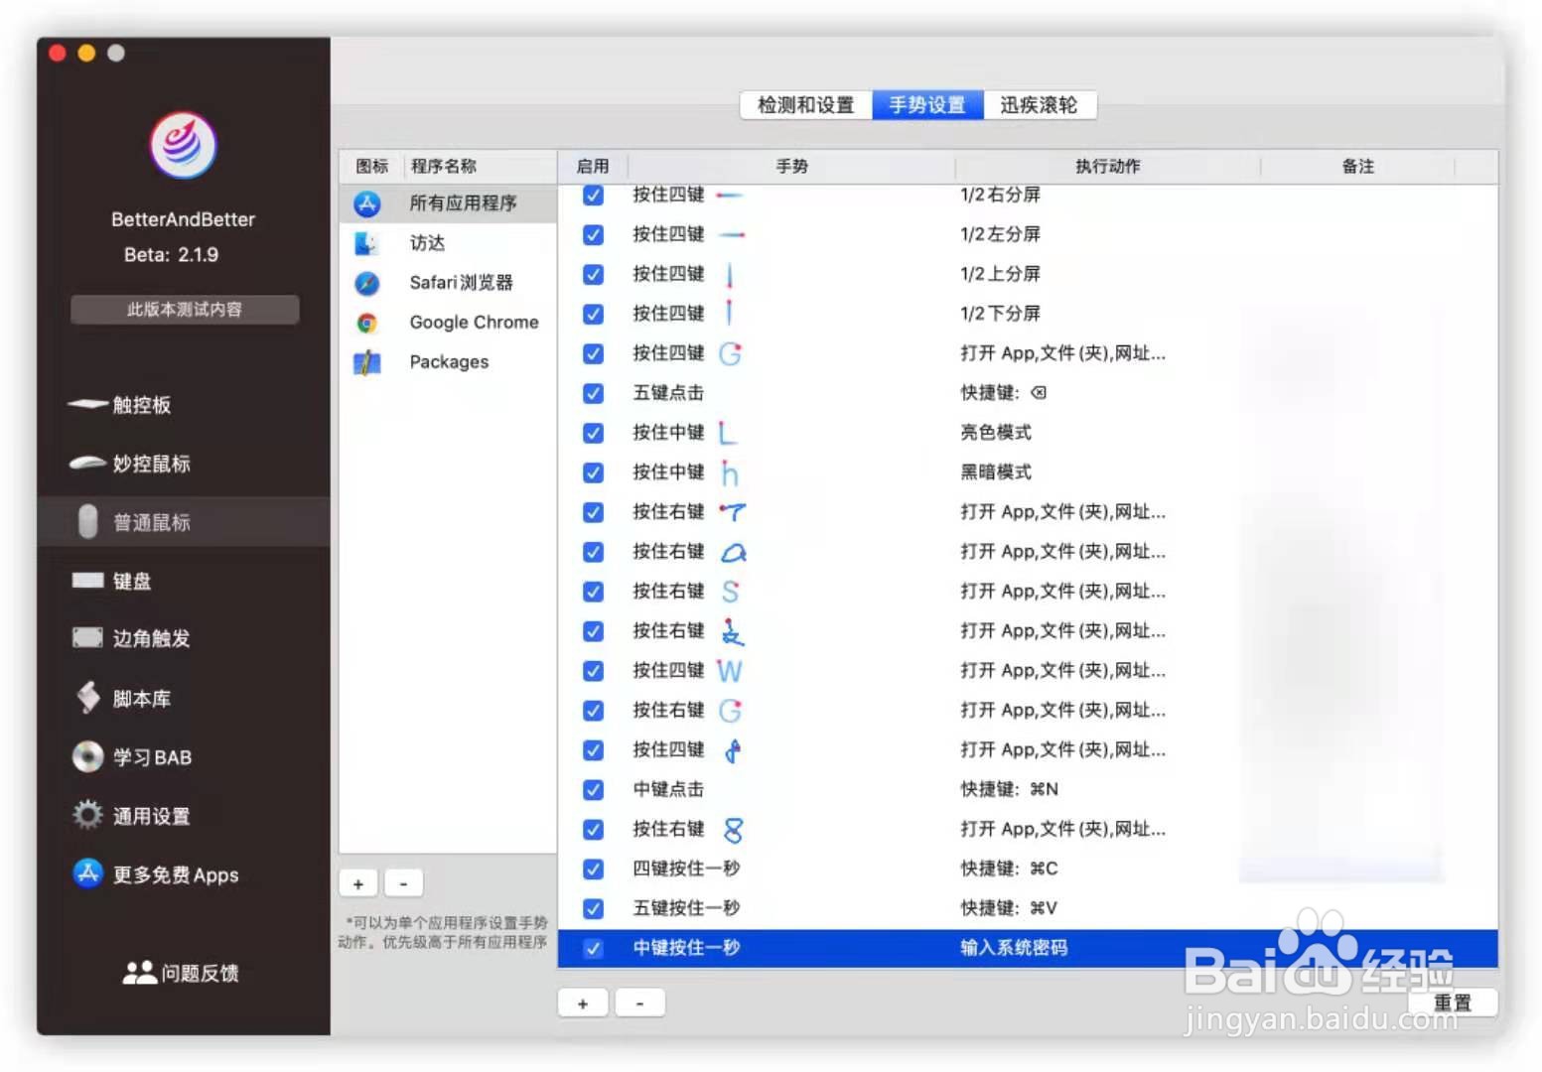Open the 更多免费 Apps section

pyautogui.click(x=174, y=874)
